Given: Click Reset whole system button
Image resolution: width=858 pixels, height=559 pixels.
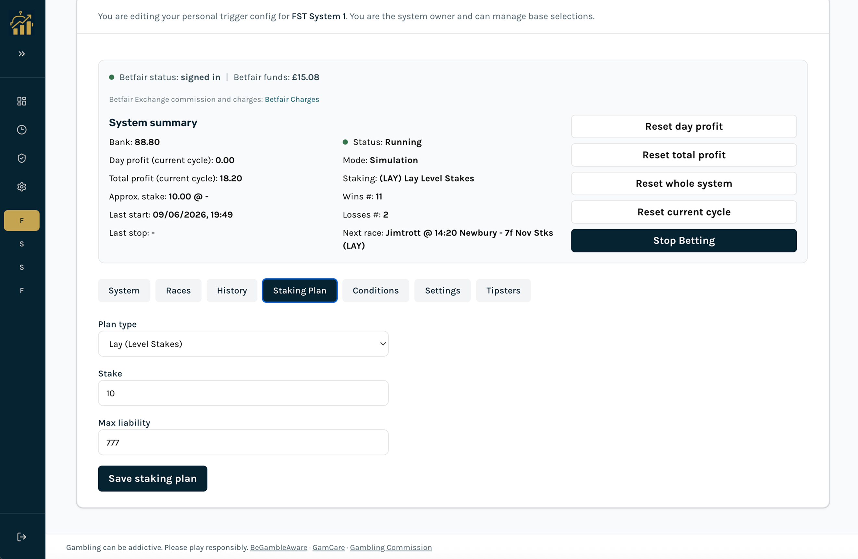Looking at the screenshot, I should [x=684, y=183].
